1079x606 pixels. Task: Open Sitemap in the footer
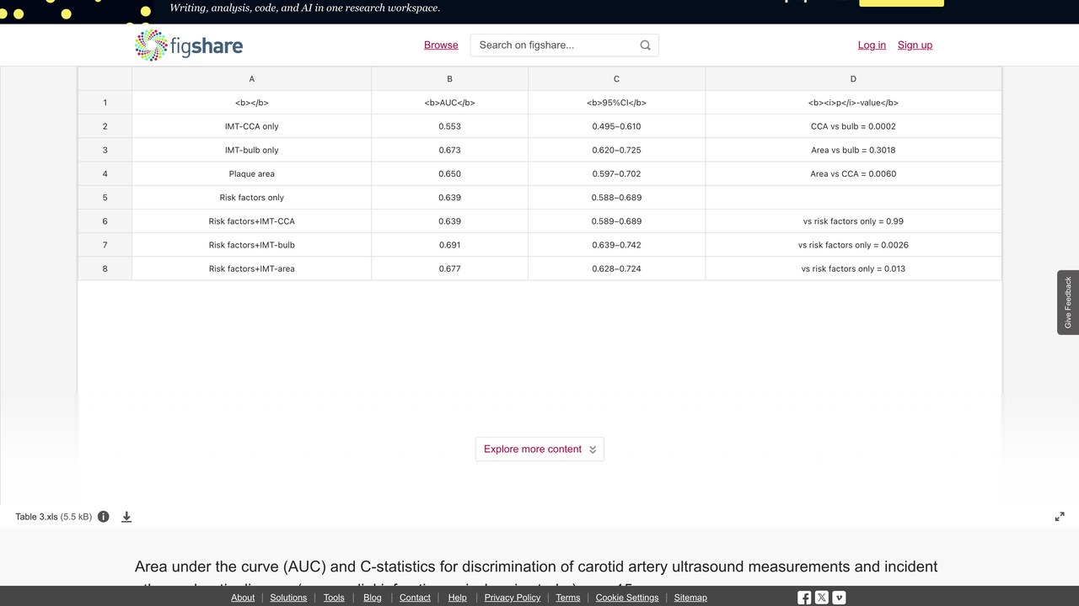(690, 598)
